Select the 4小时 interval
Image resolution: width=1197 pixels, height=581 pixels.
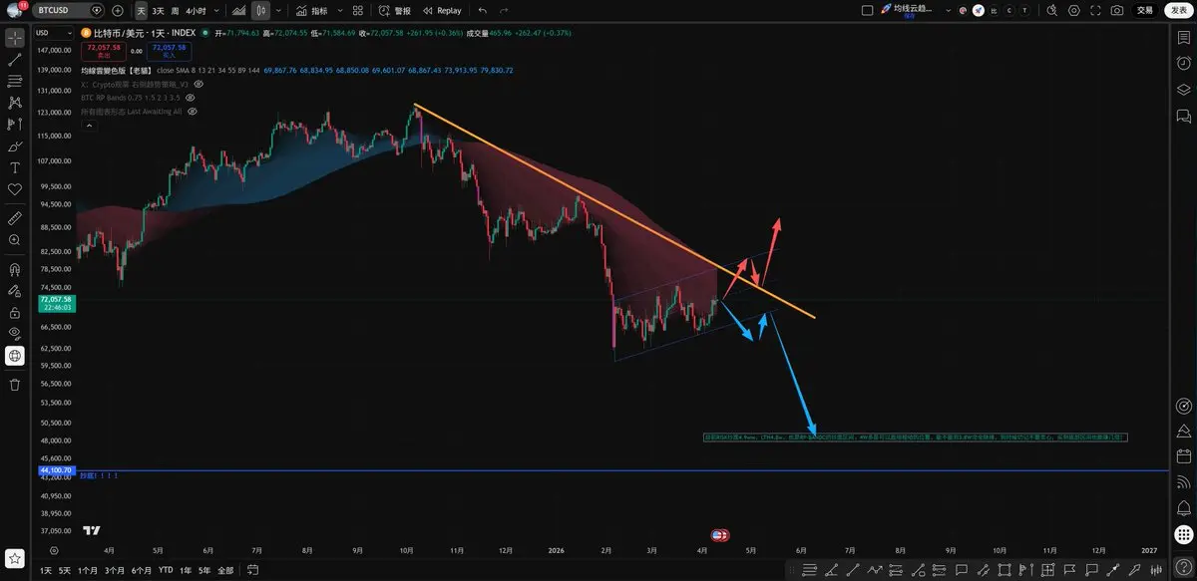(196, 10)
